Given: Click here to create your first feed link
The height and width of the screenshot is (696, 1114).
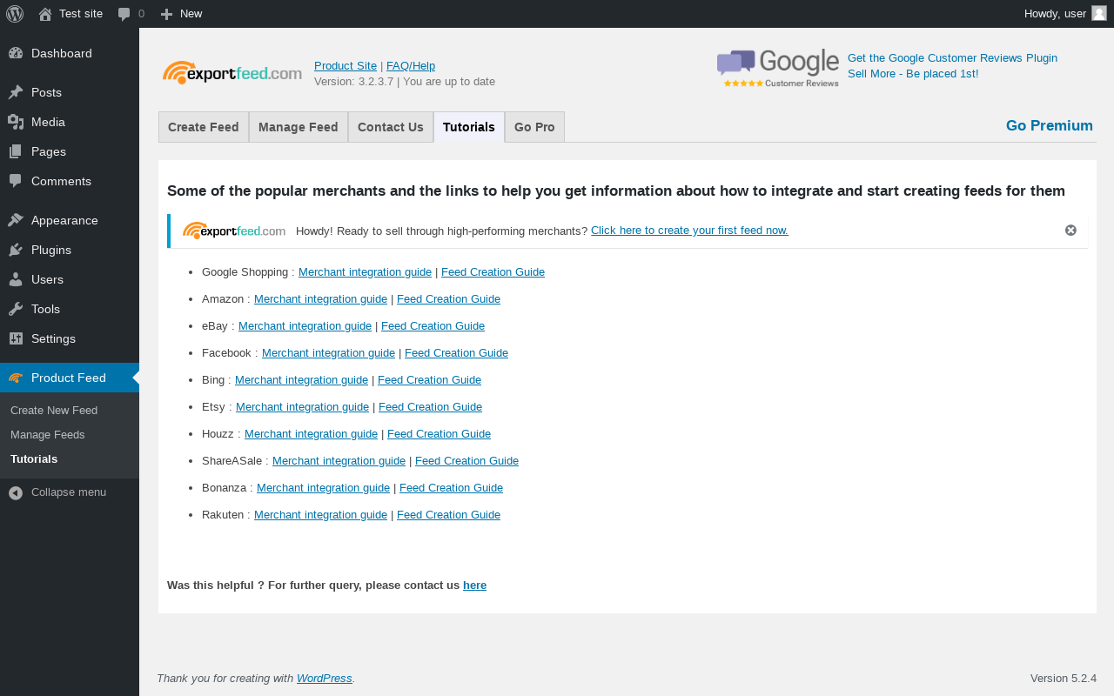Looking at the screenshot, I should click(689, 230).
